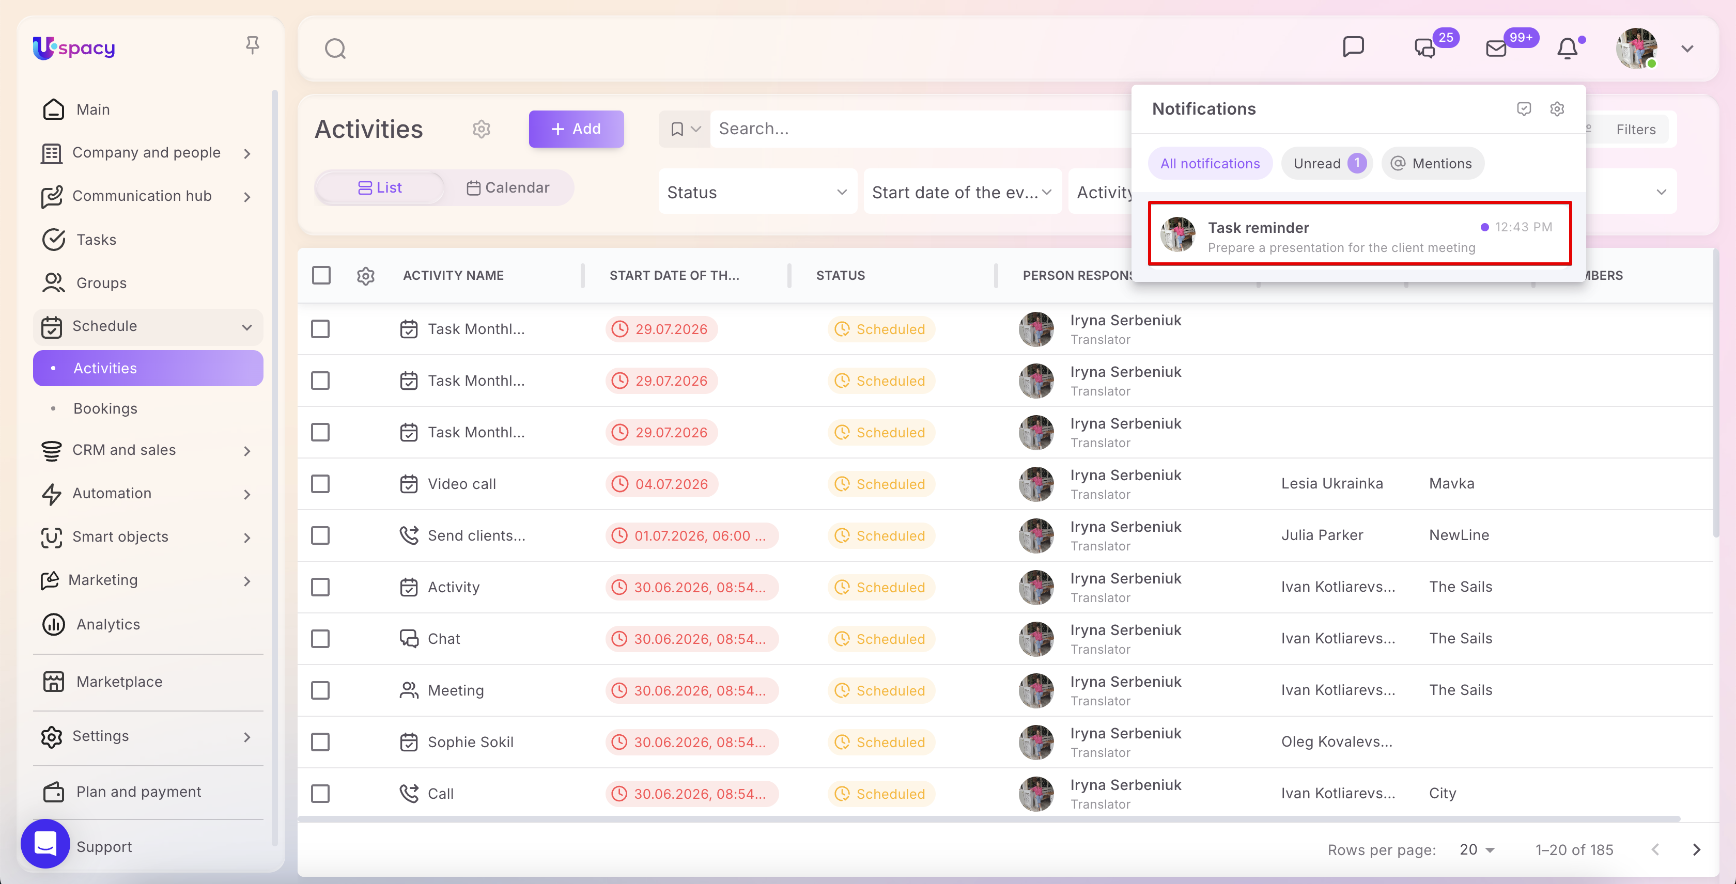Open the Support chat bubble icon
This screenshot has height=884, width=1736.
point(45,843)
